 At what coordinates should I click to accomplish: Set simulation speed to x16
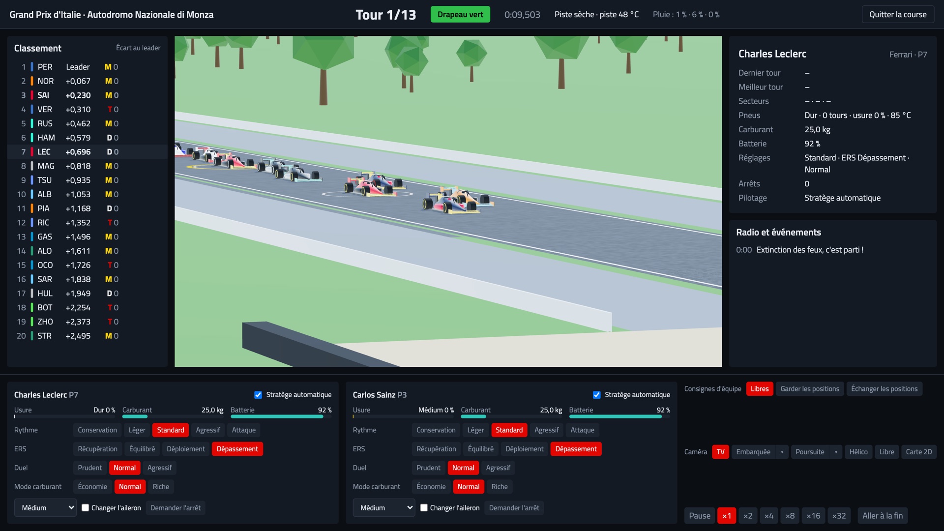pos(813,516)
